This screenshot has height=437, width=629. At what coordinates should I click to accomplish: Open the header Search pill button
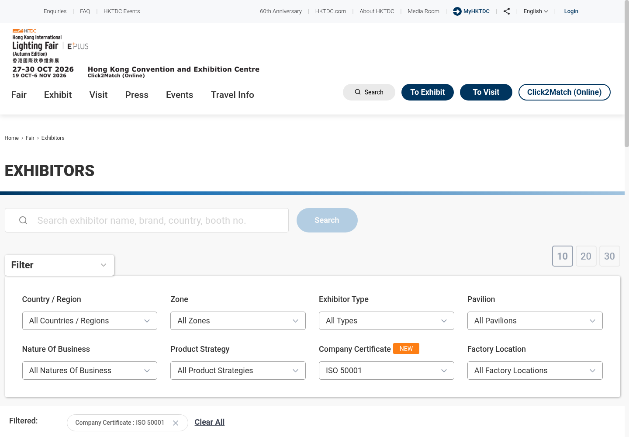point(369,92)
